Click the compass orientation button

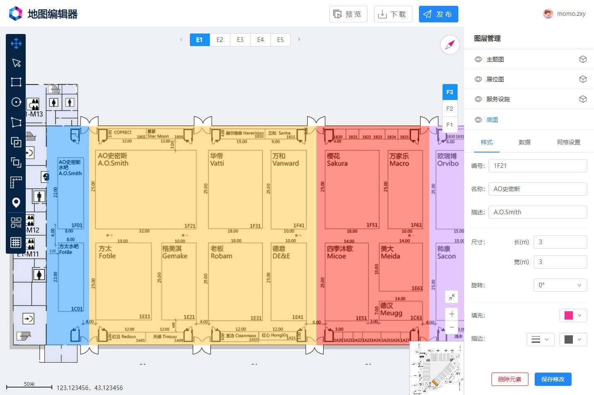point(450,45)
